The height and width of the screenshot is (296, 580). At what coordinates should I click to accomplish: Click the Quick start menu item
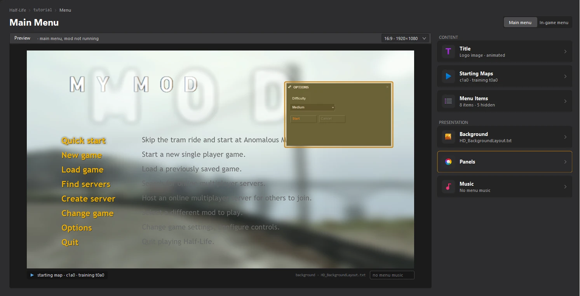point(84,141)
